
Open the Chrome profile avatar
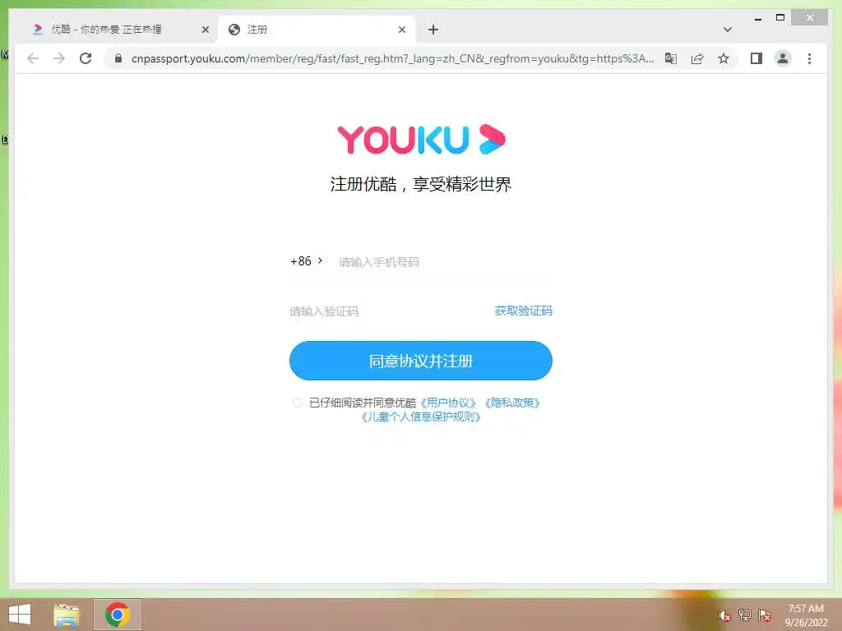pyautogui.click(x=783, y=58)
